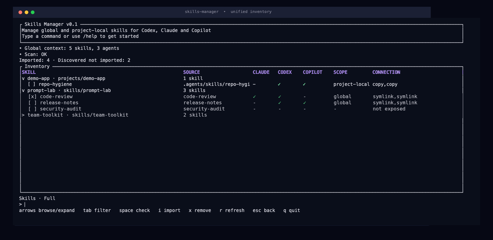Click the 'Skills · Full' status line
The image size is (493, 240).
click(x=37, y=198)
